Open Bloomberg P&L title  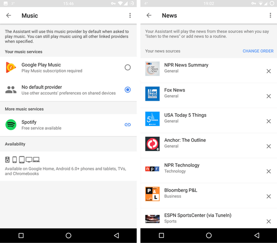pyautogui.click(x=181, y=190)
